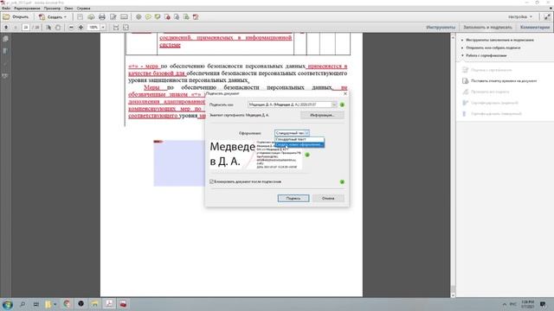554x311 pixels.
Task: Select the hand pan tool
Action: pyautogui.click(x=58, y=27)
